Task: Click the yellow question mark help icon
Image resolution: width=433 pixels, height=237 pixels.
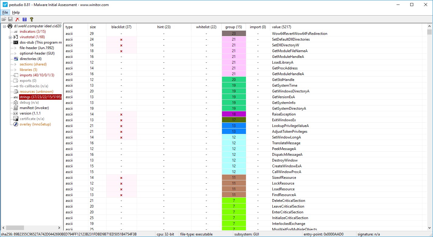Action: (31, 19)
